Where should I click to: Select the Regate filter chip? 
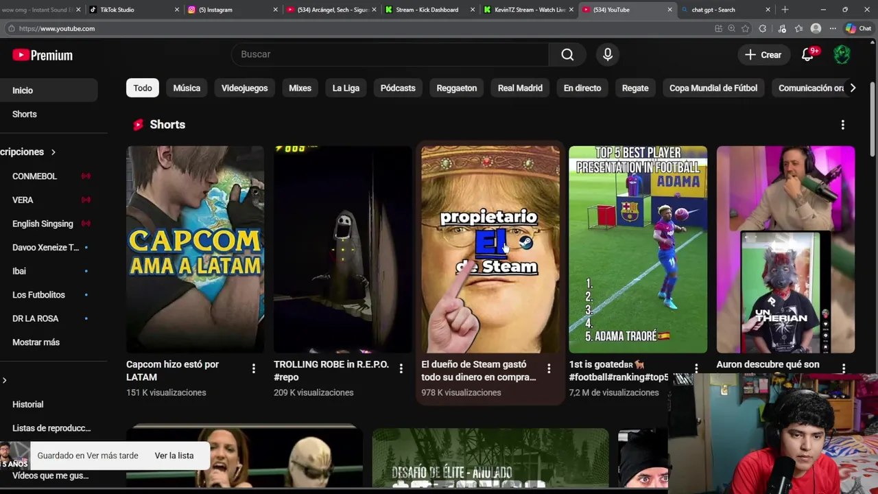pos(635,88)
